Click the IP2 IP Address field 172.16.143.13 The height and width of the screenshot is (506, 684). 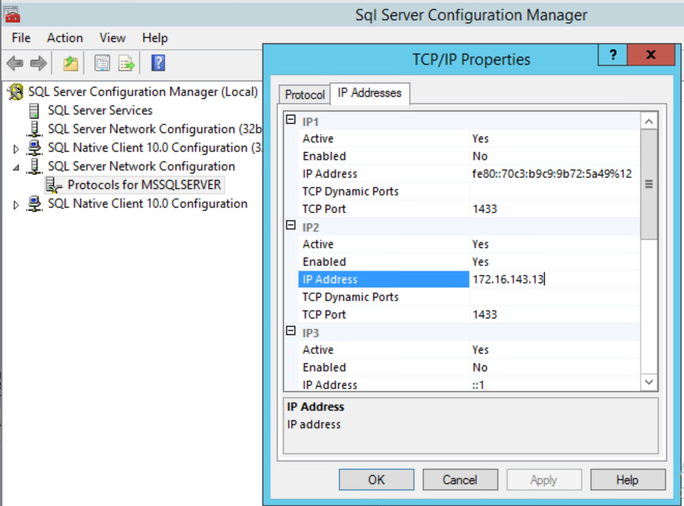(x=554, y=279)
